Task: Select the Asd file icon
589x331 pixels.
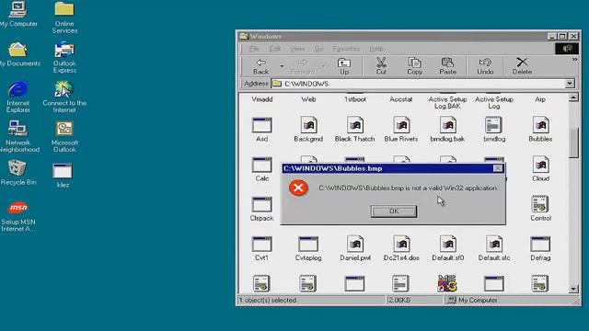Action: [x=261, y=130]
